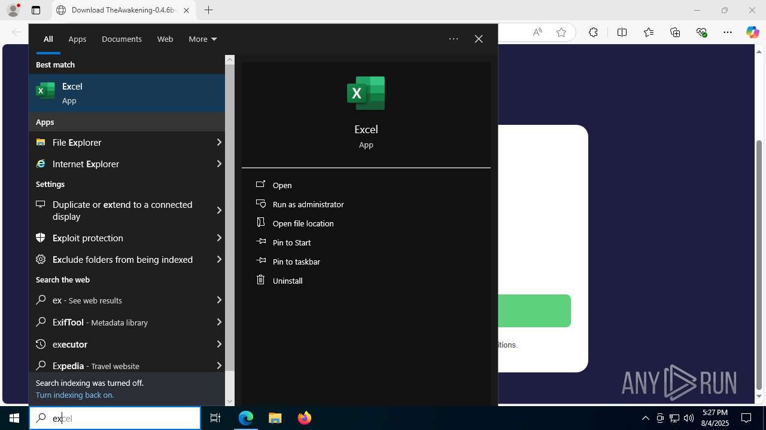Expand executor web result arrow
Screen dimensions: 766x430
click(x=219, y=344)
